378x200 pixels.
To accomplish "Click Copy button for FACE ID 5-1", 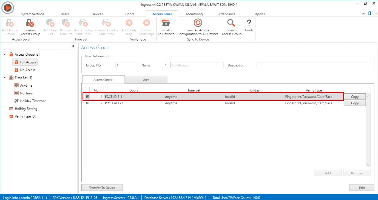I will (355, 96).
